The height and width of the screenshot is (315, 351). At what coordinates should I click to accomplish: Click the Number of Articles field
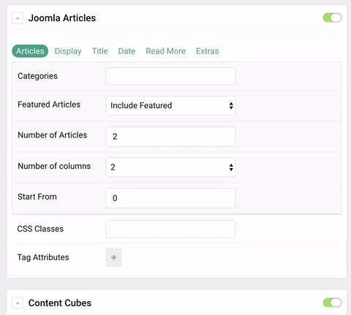[170, 137]
